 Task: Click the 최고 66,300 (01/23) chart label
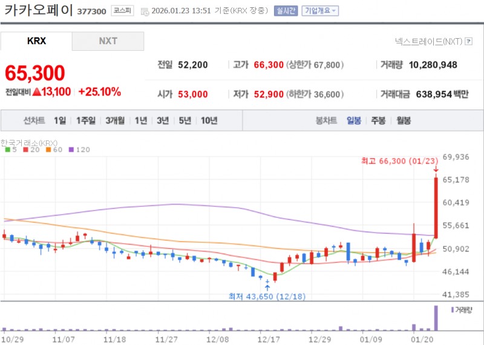click(400, 161)
